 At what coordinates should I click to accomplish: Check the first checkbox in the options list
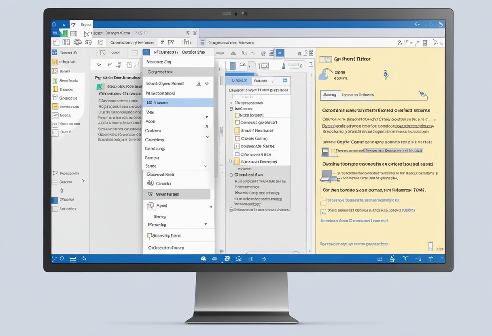coord(237,115)
